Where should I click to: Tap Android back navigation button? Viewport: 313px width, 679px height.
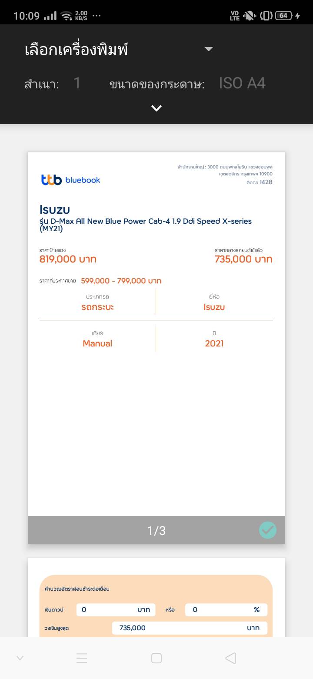pos(231,658)
